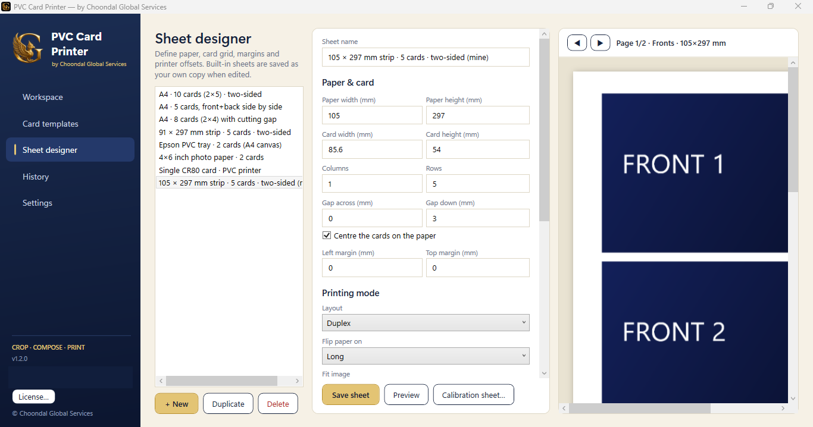813x427 pixels.
Task: Duplicate the selected sheet
Action: point(228,404)
